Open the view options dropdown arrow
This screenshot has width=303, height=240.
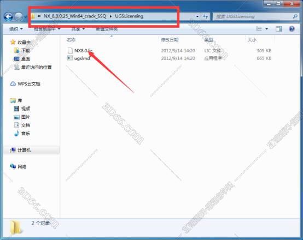tap(267, 29)
